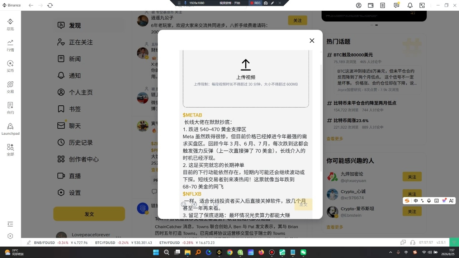
Task: Follow 九烨加密论 with 关注 button
Action: [x=412, y=177]
